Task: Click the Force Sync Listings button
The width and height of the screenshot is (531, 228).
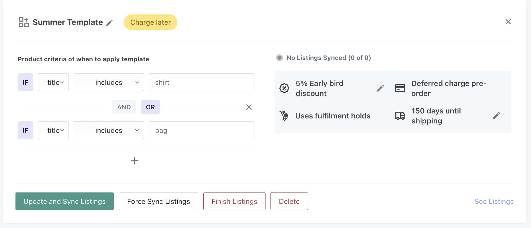Action: [158, 201]
